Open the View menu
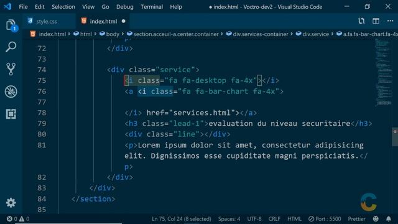 click(x=88, y=7)
